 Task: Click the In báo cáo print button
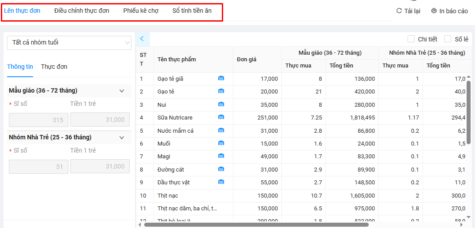(x=449, y=11)
